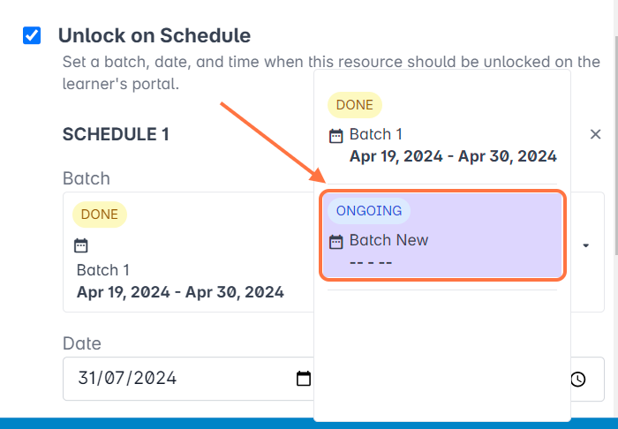Click calendar icon in selected Batch field
The height and width of the screenshot is (429, 618).
tap(81, 245)
